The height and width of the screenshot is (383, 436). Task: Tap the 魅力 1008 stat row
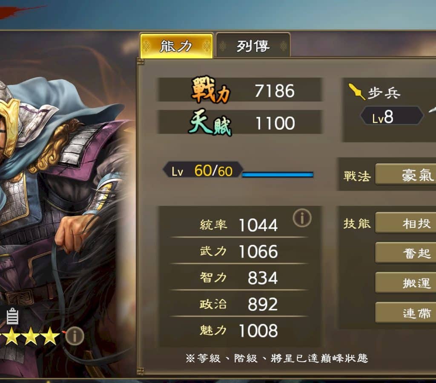point(239,331)
